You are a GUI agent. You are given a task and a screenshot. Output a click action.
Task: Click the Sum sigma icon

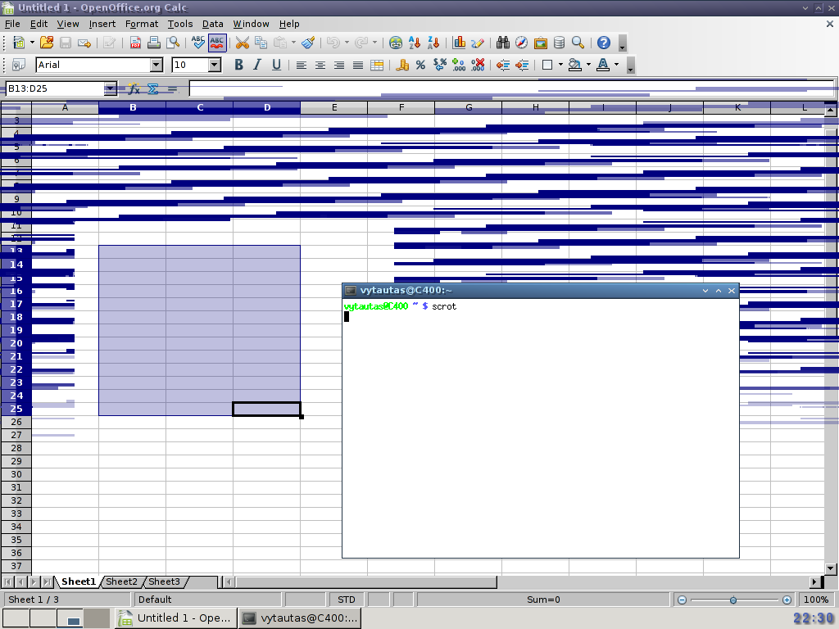pos(152,89)
